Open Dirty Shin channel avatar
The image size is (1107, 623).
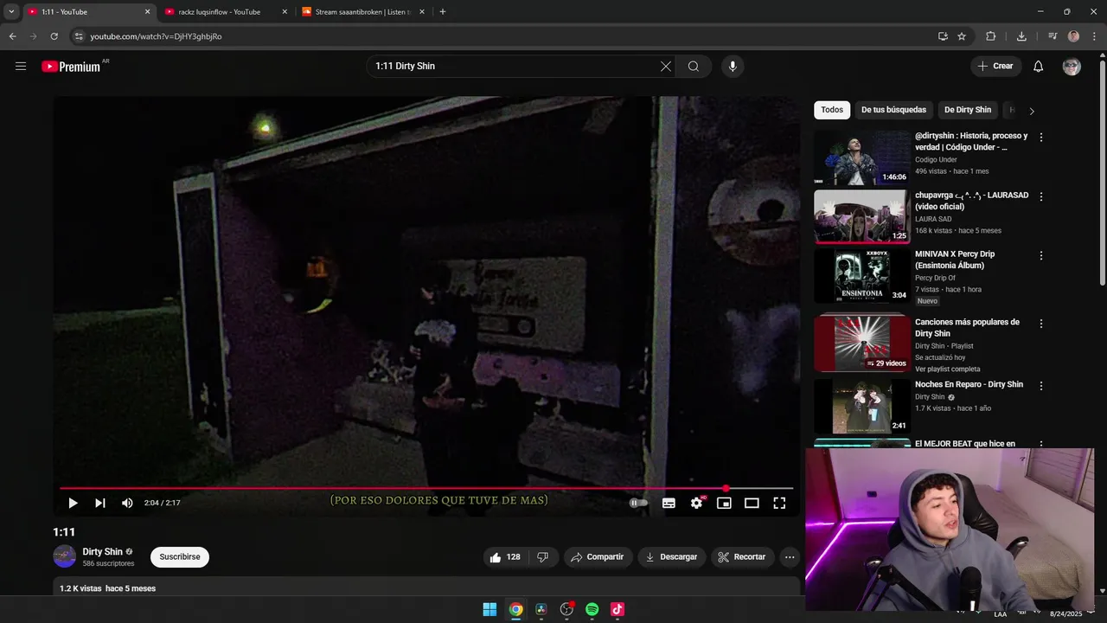click(x=65, y=556)
